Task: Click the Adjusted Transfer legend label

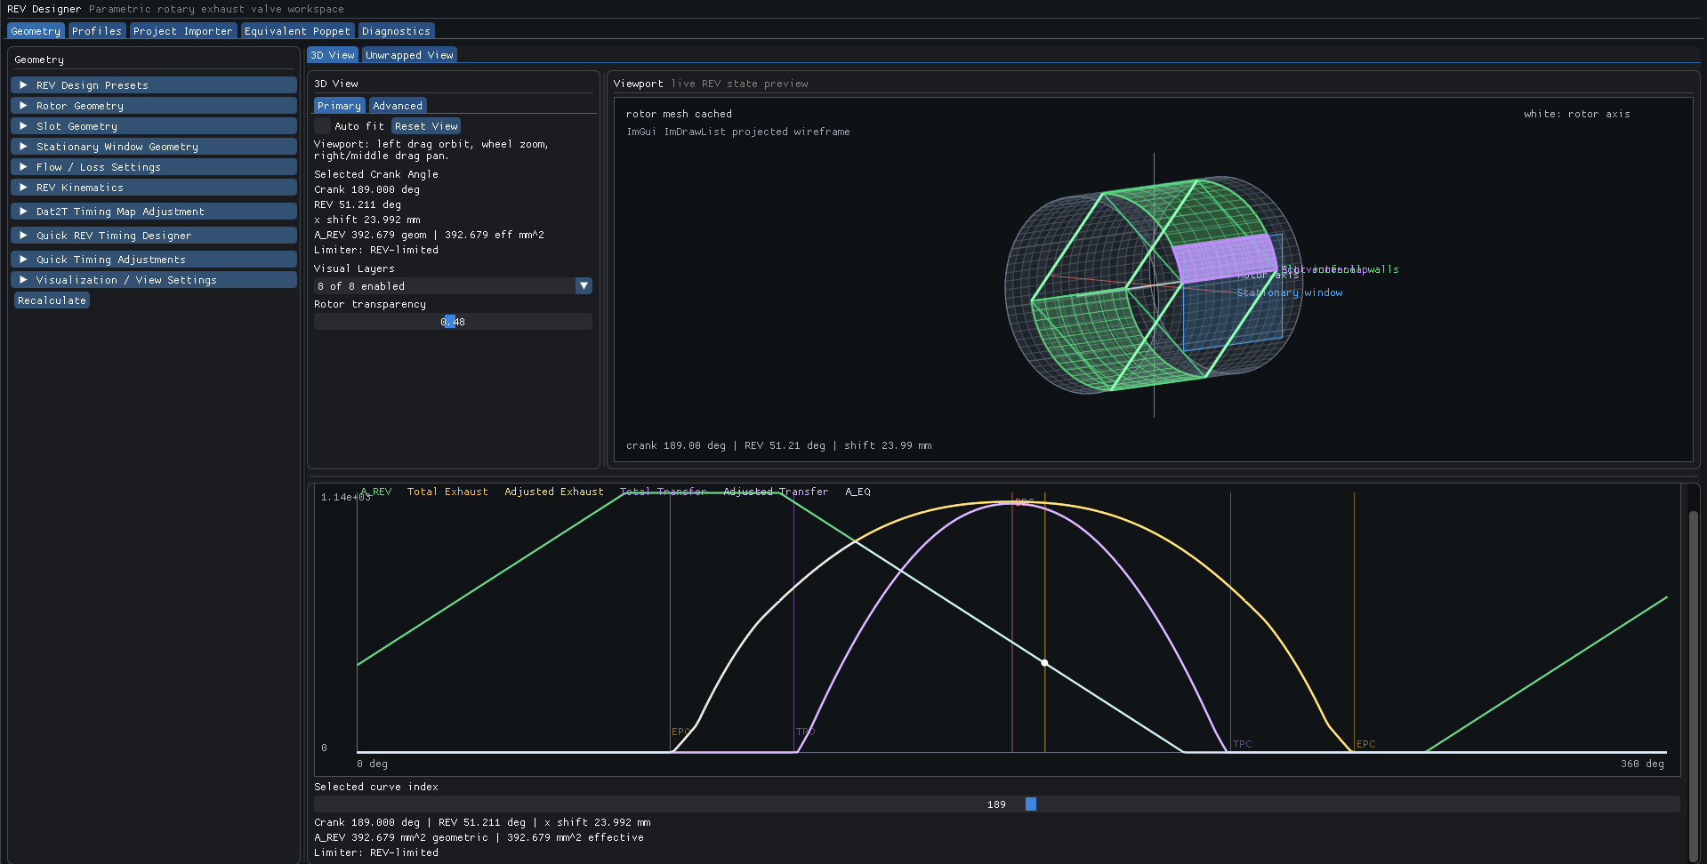Action: (x=776, y=492)
